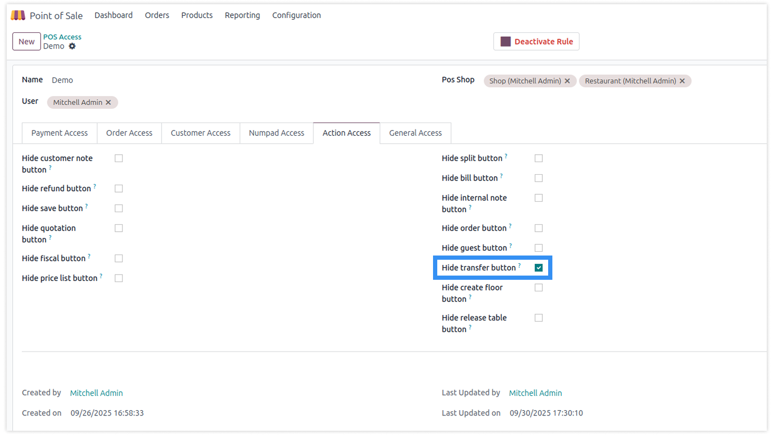This screenshot has height=435, width=771.
Task: Click help tooltip icon beside Hide split button
Action: pos(506,156)
